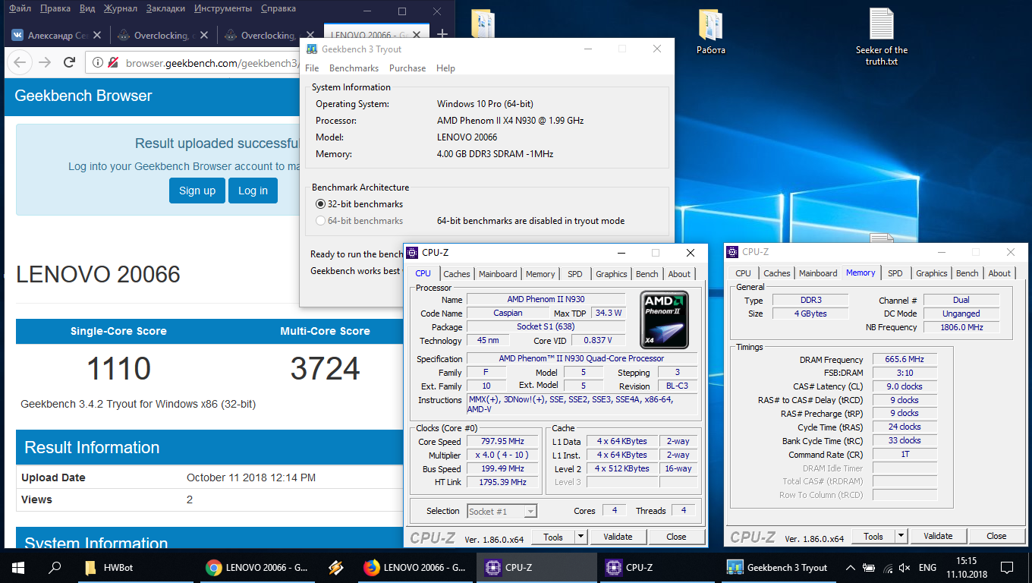Show hidden system tray icons

pos(851,567)
